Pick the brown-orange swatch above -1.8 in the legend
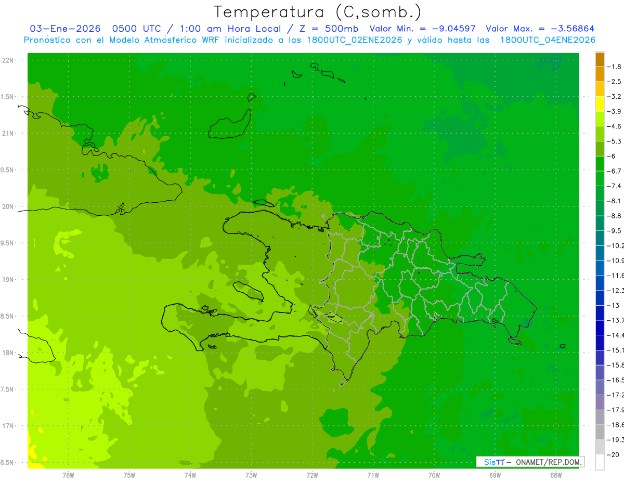624x482 pixels. click(x=600, y=59)
